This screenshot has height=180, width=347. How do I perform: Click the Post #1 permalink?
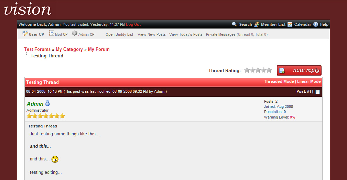[309, 92]
